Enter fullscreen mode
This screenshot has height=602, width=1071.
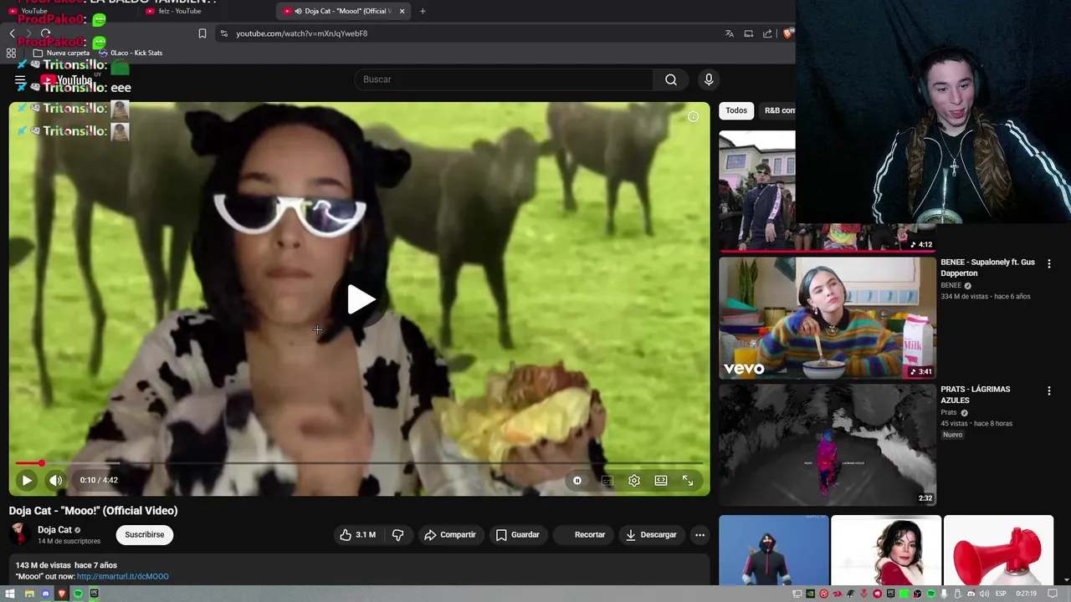[x=688, y=481]
